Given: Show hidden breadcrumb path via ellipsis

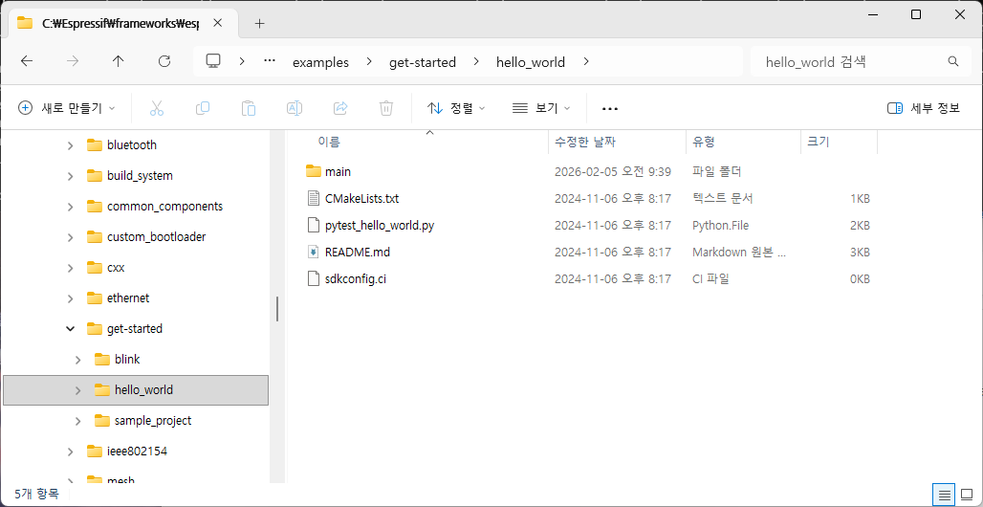Looking at the screenshot, I should pos(270,61).
